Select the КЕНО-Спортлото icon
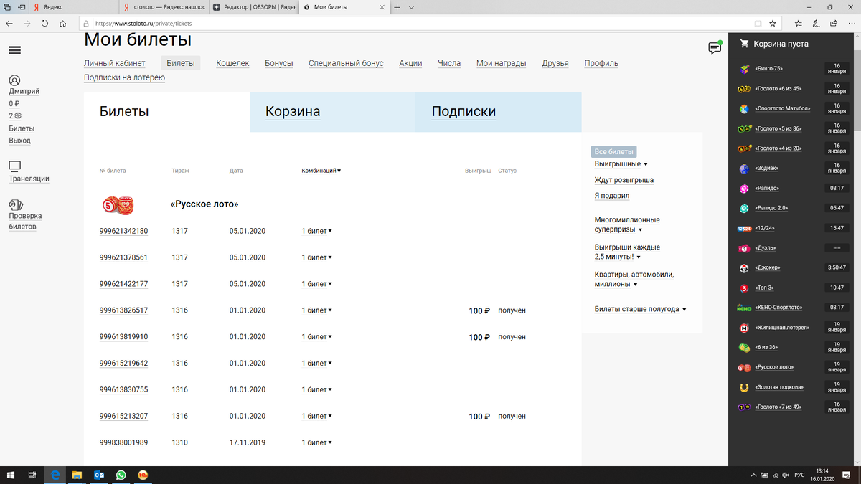 [744, 308]
